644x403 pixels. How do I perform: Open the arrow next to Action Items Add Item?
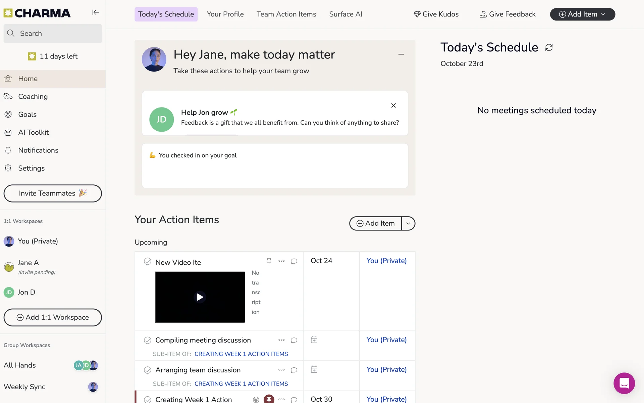pyautogui.click(x=408, y=223)
